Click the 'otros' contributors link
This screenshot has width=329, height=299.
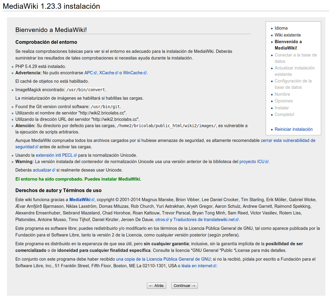coord(160,220)
